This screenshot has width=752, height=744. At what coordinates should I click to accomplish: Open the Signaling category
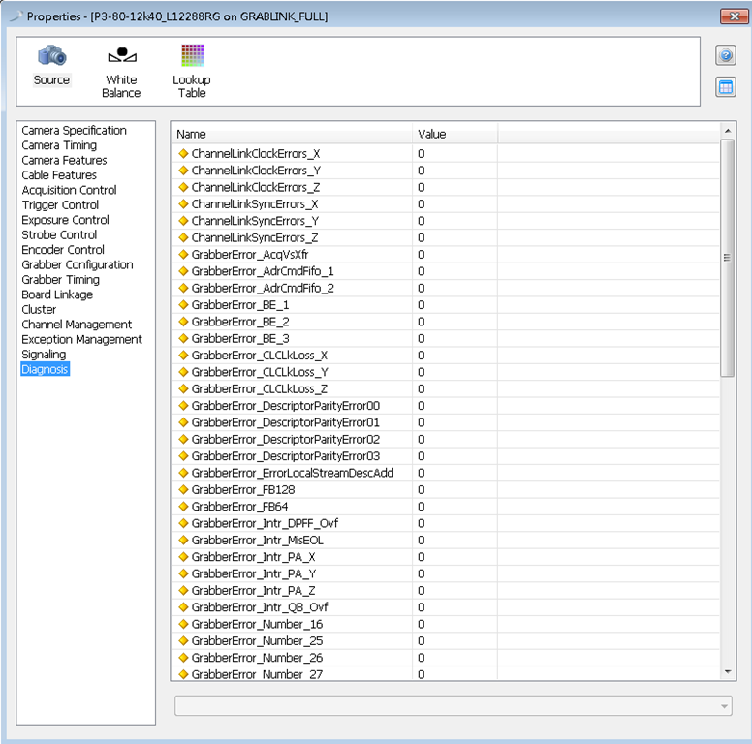pos(44,355)
